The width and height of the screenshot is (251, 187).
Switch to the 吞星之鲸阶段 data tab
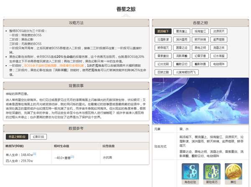coord(17,137)
